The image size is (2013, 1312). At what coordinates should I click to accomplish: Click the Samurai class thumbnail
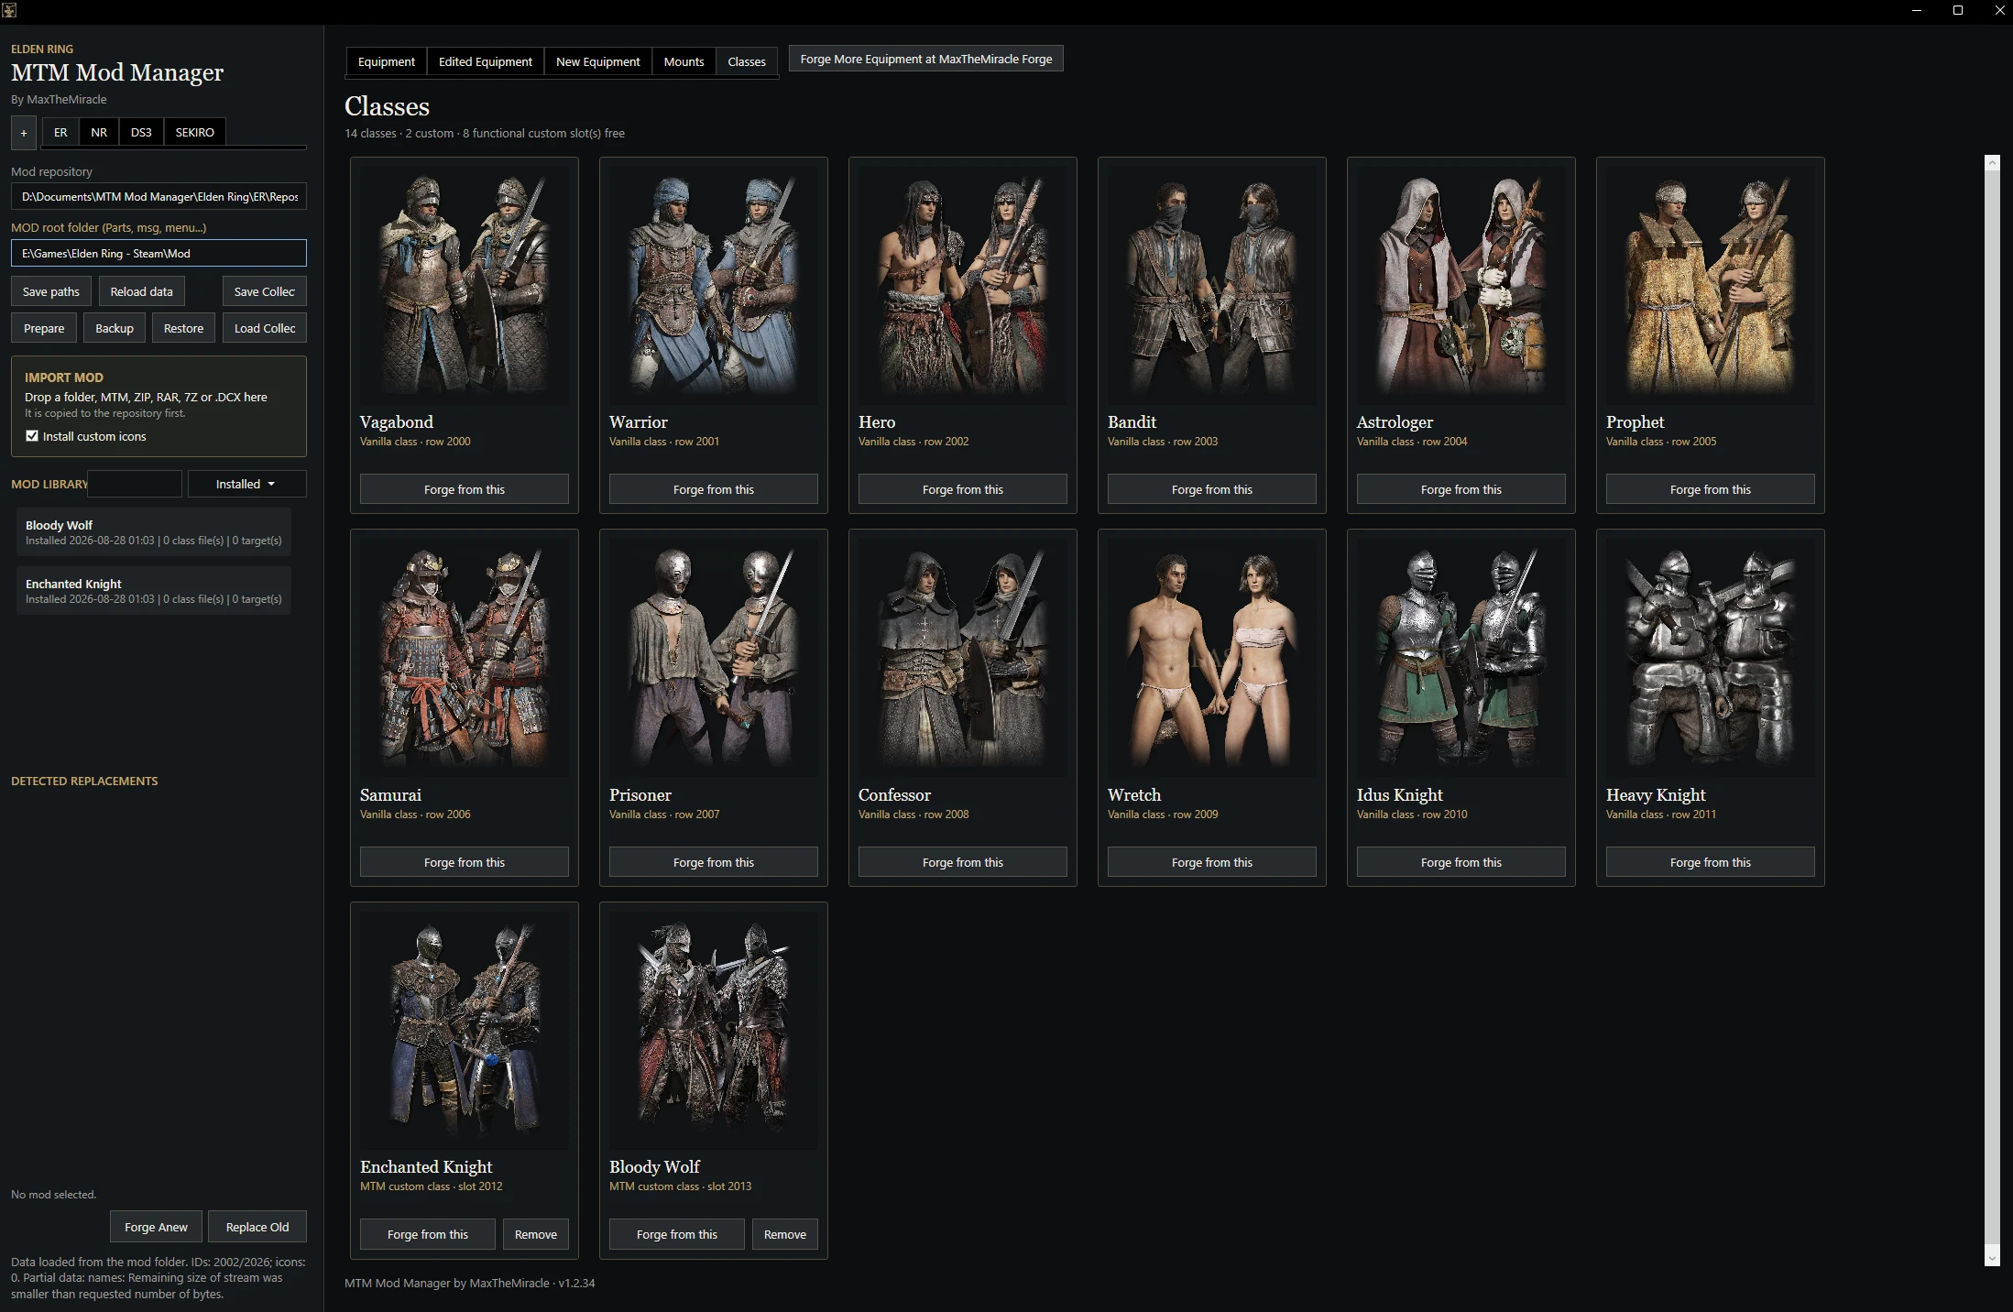pos(465,658)
